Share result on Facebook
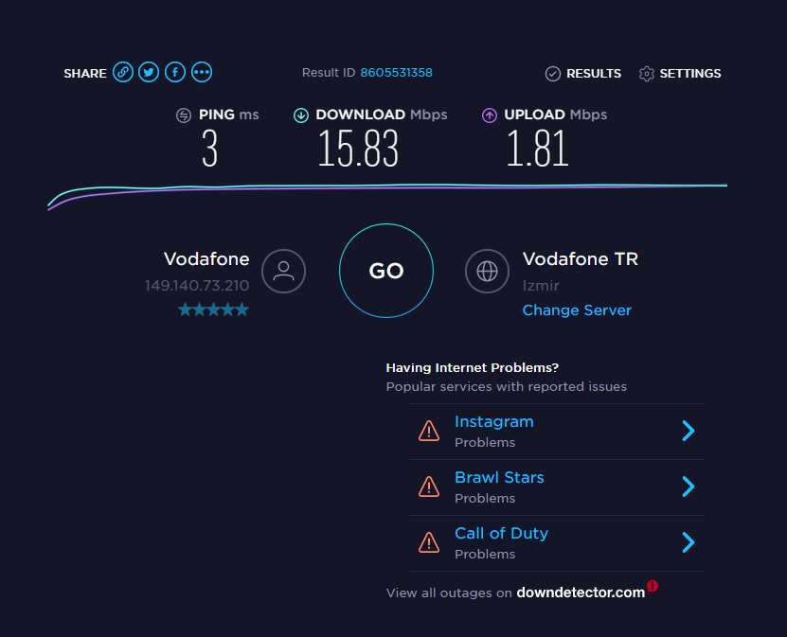Screen dimensions: 787x637 pyautogui.click(x=175, y=72)
